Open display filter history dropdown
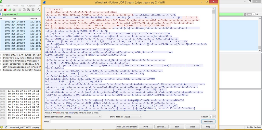 pos(254,14)
